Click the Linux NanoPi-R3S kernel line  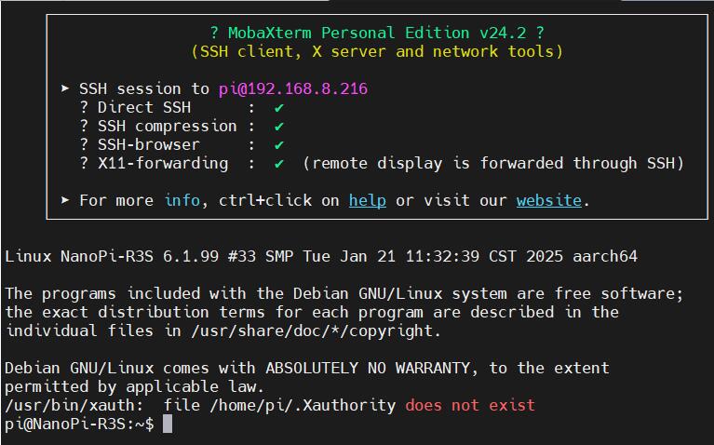tap(321, 256)
